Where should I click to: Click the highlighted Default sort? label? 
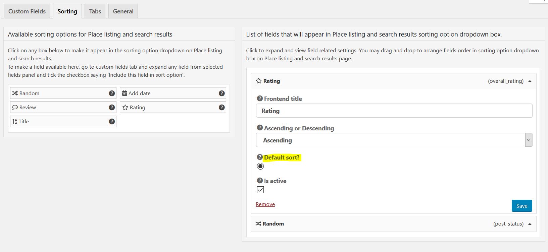(x=282, y=157)
